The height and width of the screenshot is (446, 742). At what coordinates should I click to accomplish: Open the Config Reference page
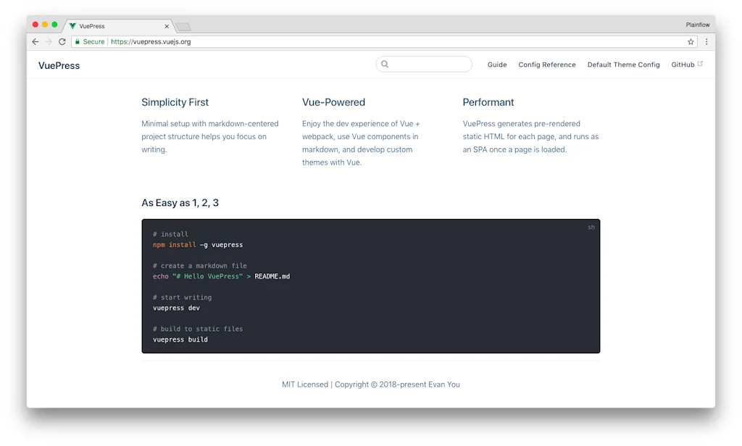click(547, 65)
